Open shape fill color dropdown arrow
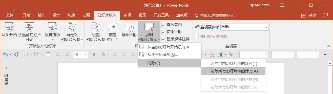The width and height of the screenshot is (333, 94). click(x=31, y=54)
